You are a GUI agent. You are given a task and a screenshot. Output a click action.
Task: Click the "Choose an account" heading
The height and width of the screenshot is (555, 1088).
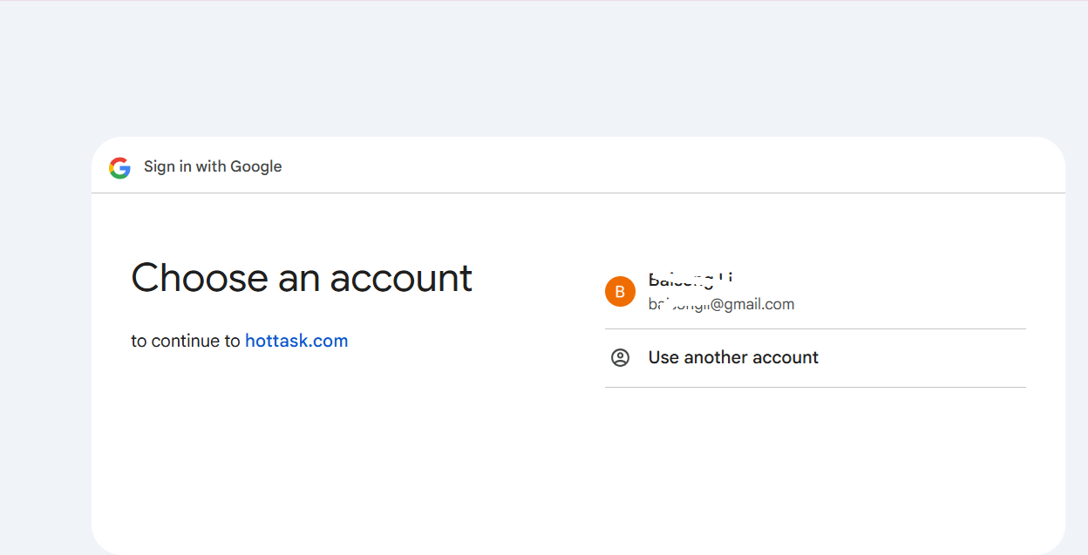coord(302,278)
